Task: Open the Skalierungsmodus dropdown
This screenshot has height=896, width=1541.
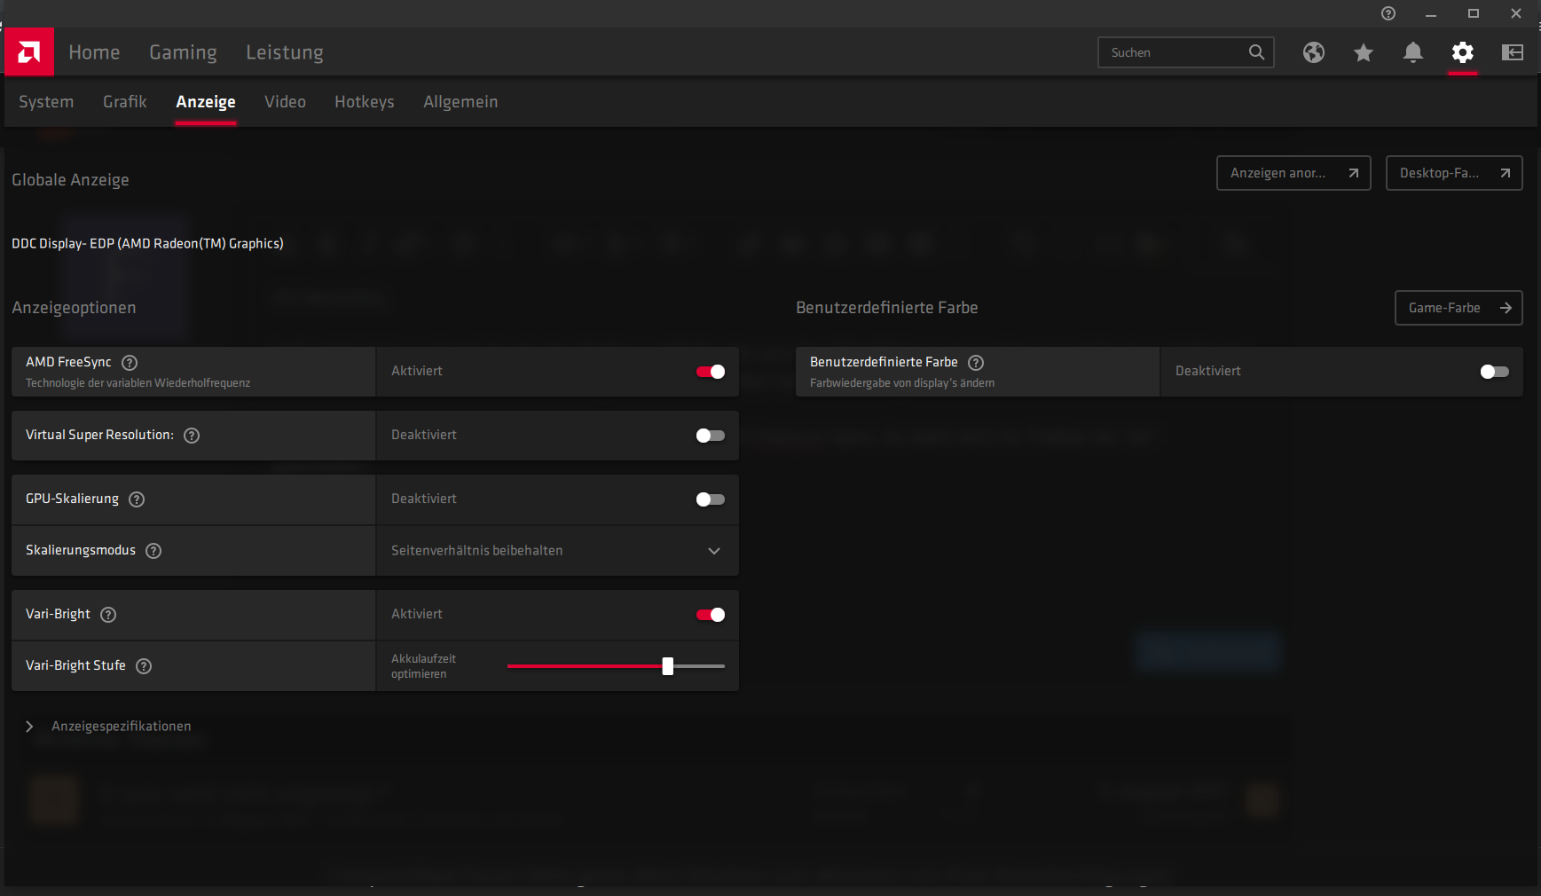Action: tap(714, 551)
